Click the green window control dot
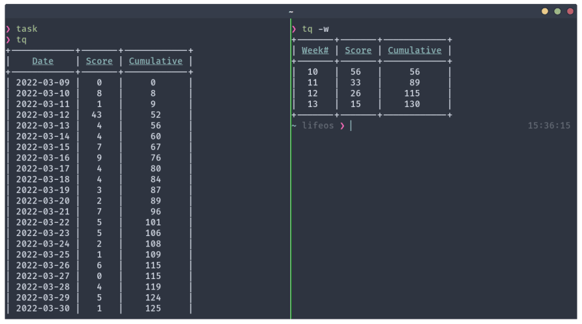The image size is (582, 324). click(x=557, y=11)
